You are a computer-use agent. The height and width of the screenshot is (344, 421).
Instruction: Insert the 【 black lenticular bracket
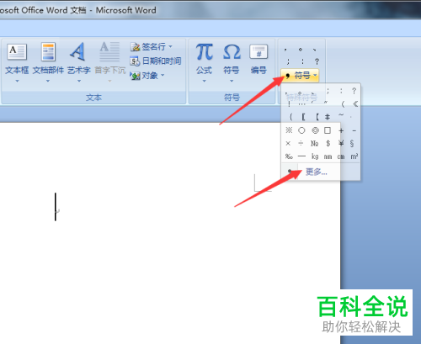(317, 117)
